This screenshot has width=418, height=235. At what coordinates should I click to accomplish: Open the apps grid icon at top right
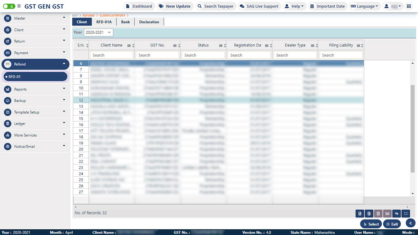409,7
